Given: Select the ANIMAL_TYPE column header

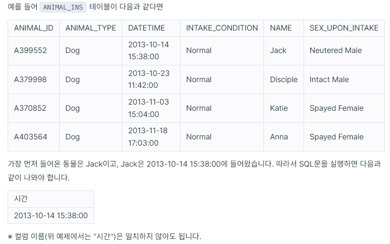Looking at the screenshot, I should 91,28.
